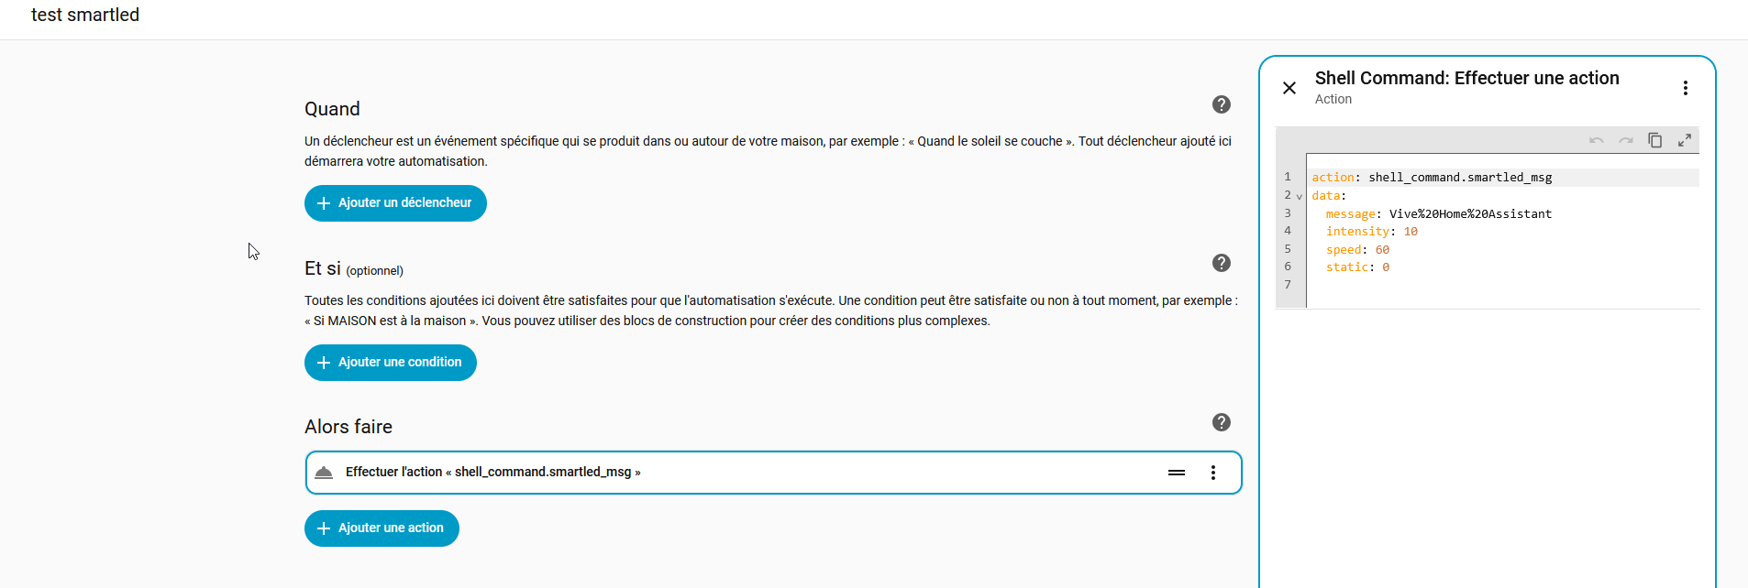The height and width of the screenshot is (588, 1748).
Task: Click Ajouter une action button
Action: [x=382, y=528]
